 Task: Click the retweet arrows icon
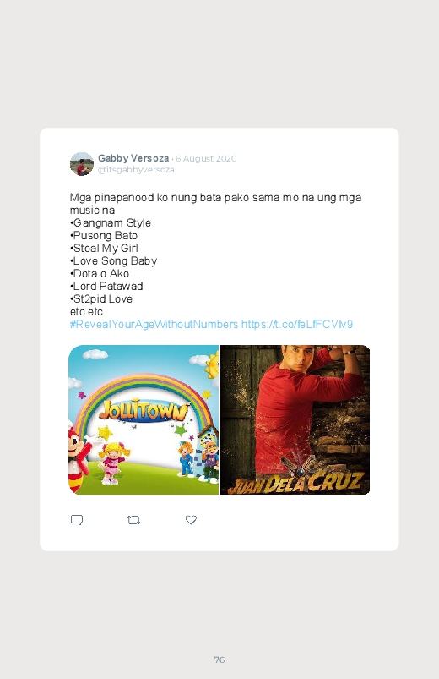coord(133,520)
